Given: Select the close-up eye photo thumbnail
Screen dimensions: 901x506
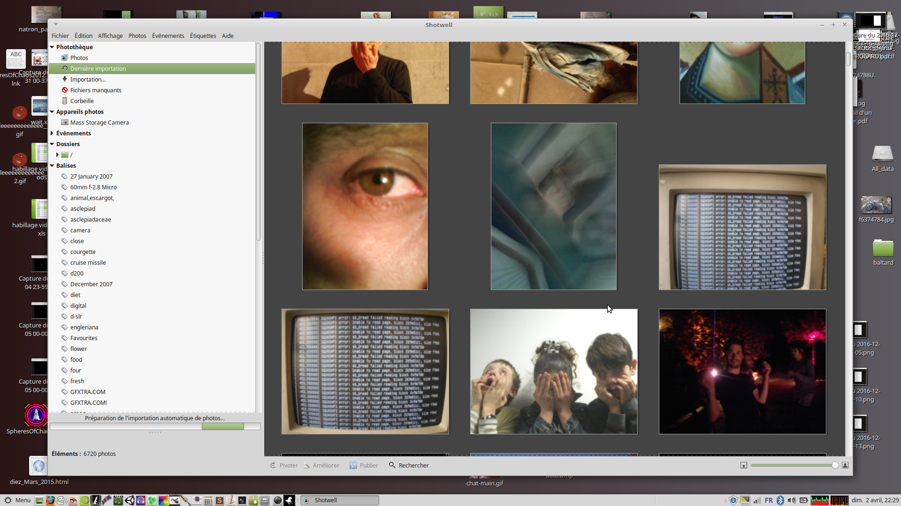Looking at the screenshot, I should coord(365,206).
